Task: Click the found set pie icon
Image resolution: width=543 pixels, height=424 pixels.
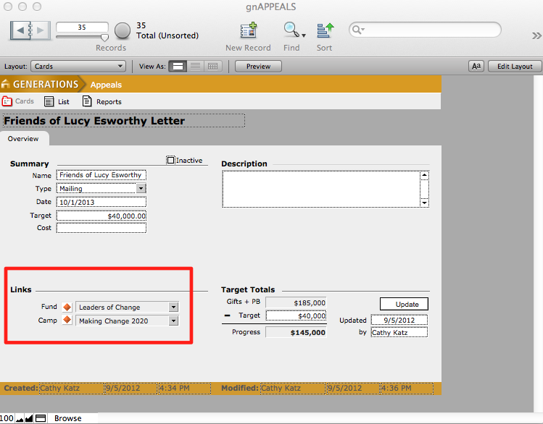Action: [123, 30]
